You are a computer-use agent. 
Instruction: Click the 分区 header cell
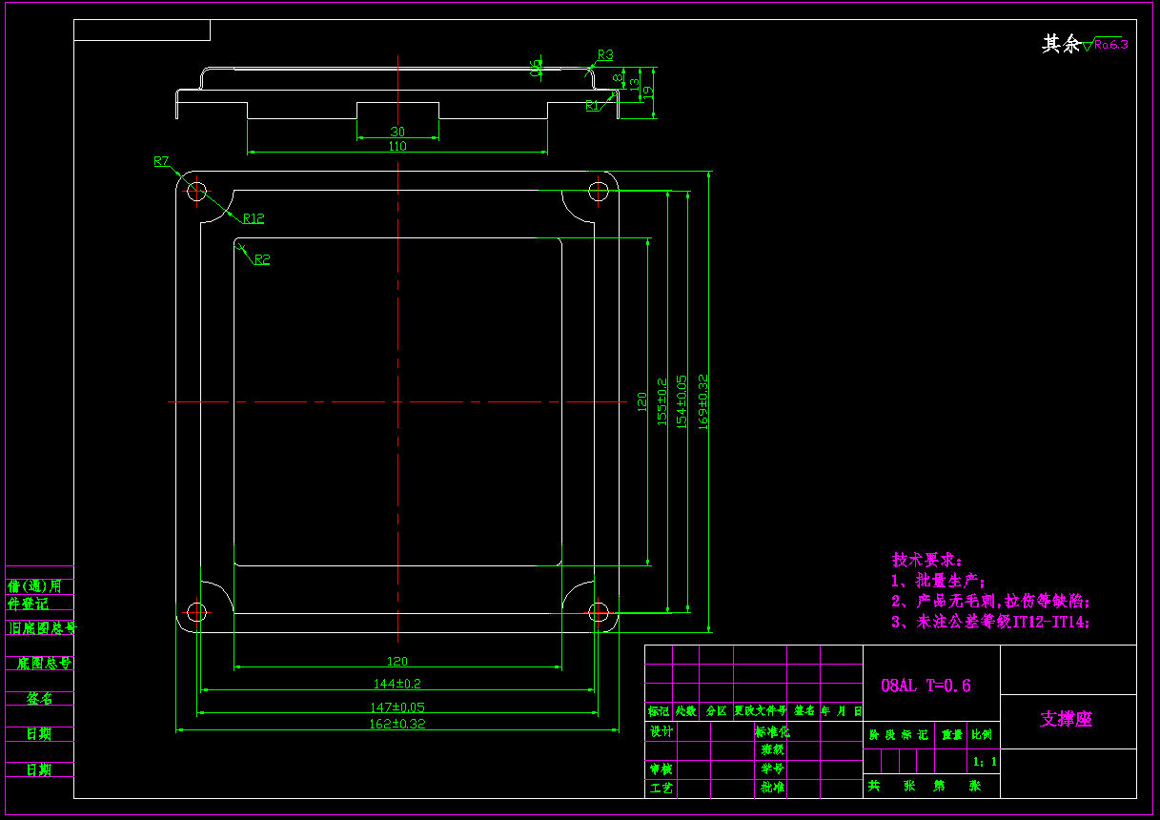(716, 711)
